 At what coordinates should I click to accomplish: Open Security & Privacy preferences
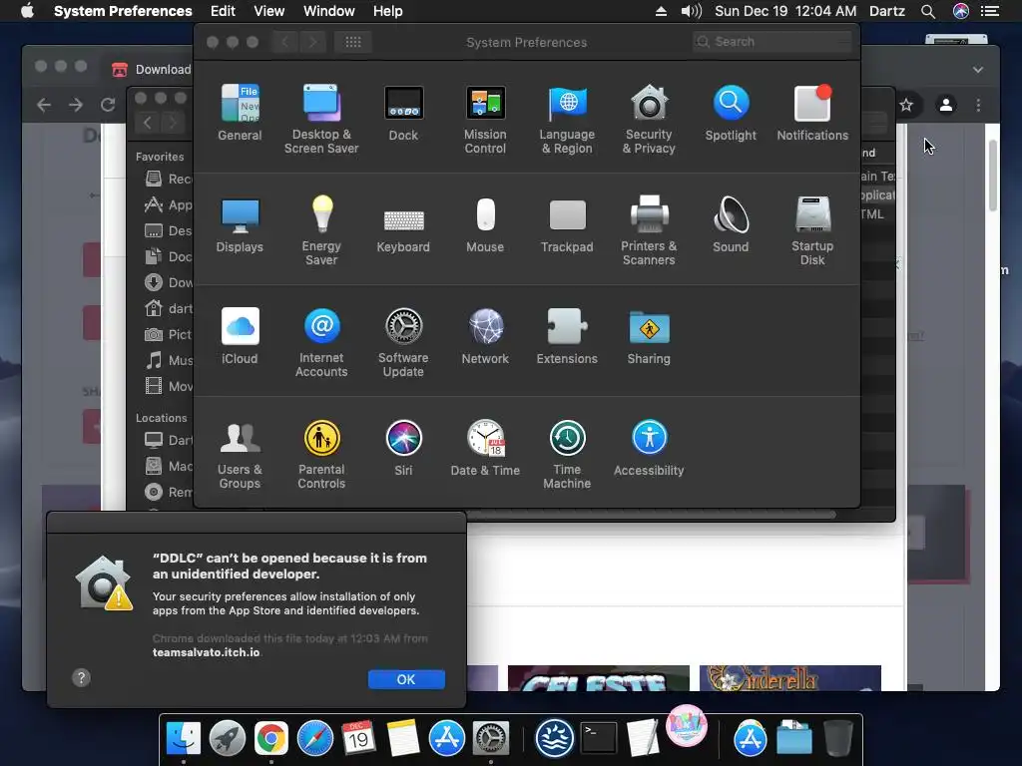[649, 119]
